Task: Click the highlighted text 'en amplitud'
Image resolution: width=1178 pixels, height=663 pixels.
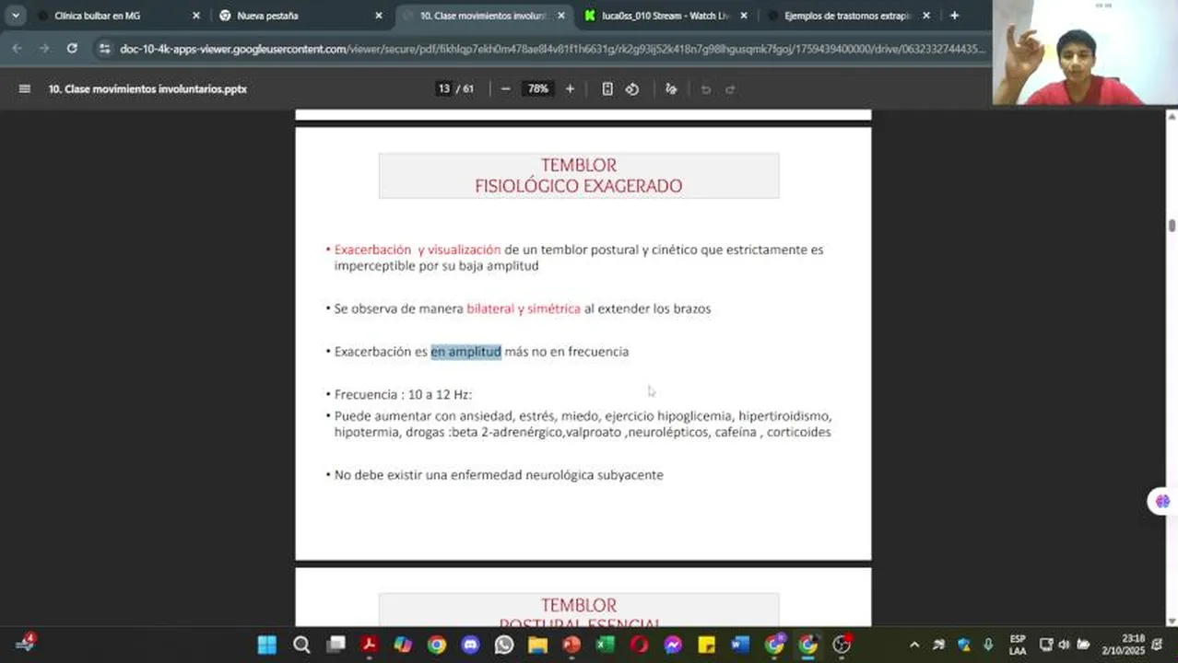Action: pyautogui.click(x=465, y=352)
